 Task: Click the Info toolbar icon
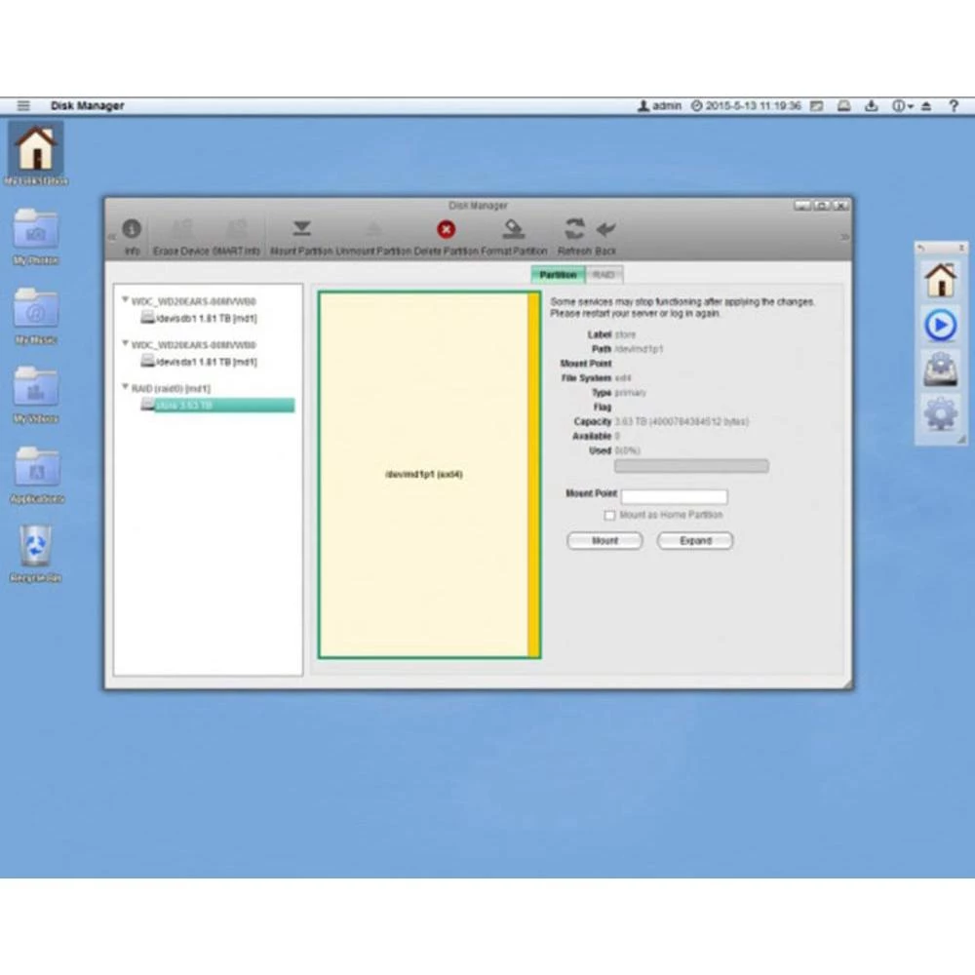(x=132, y=229)
